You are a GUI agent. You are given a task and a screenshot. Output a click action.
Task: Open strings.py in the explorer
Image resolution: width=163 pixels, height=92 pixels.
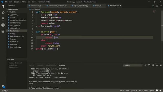click(x=13, y=44)
